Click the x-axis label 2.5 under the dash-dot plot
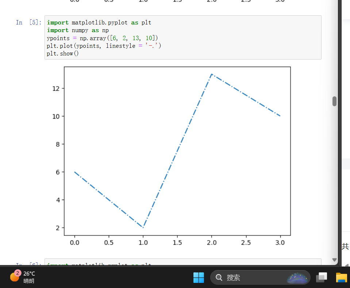 246,242
